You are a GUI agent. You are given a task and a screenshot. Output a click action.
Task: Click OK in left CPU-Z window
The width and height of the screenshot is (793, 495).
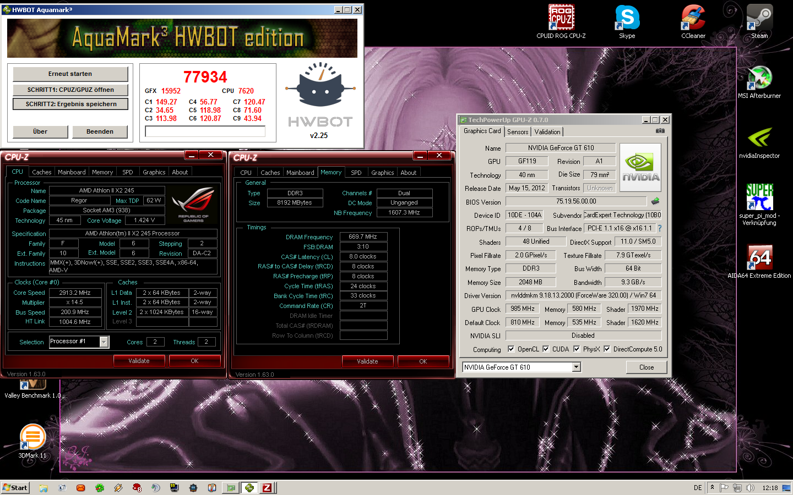[x=194, y=361]
